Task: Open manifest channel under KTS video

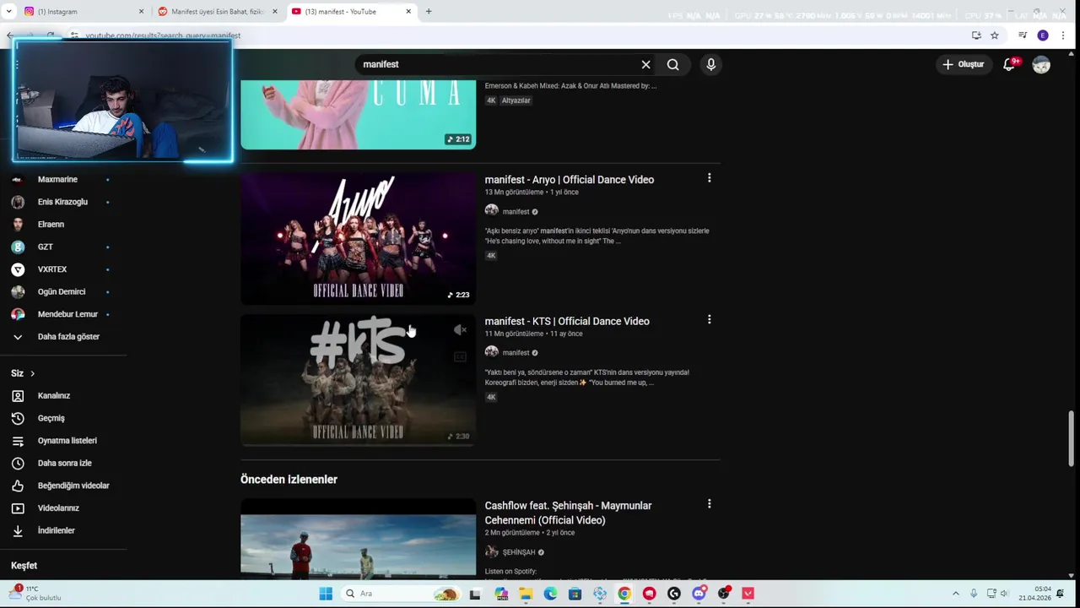Action: coord(516,353)
